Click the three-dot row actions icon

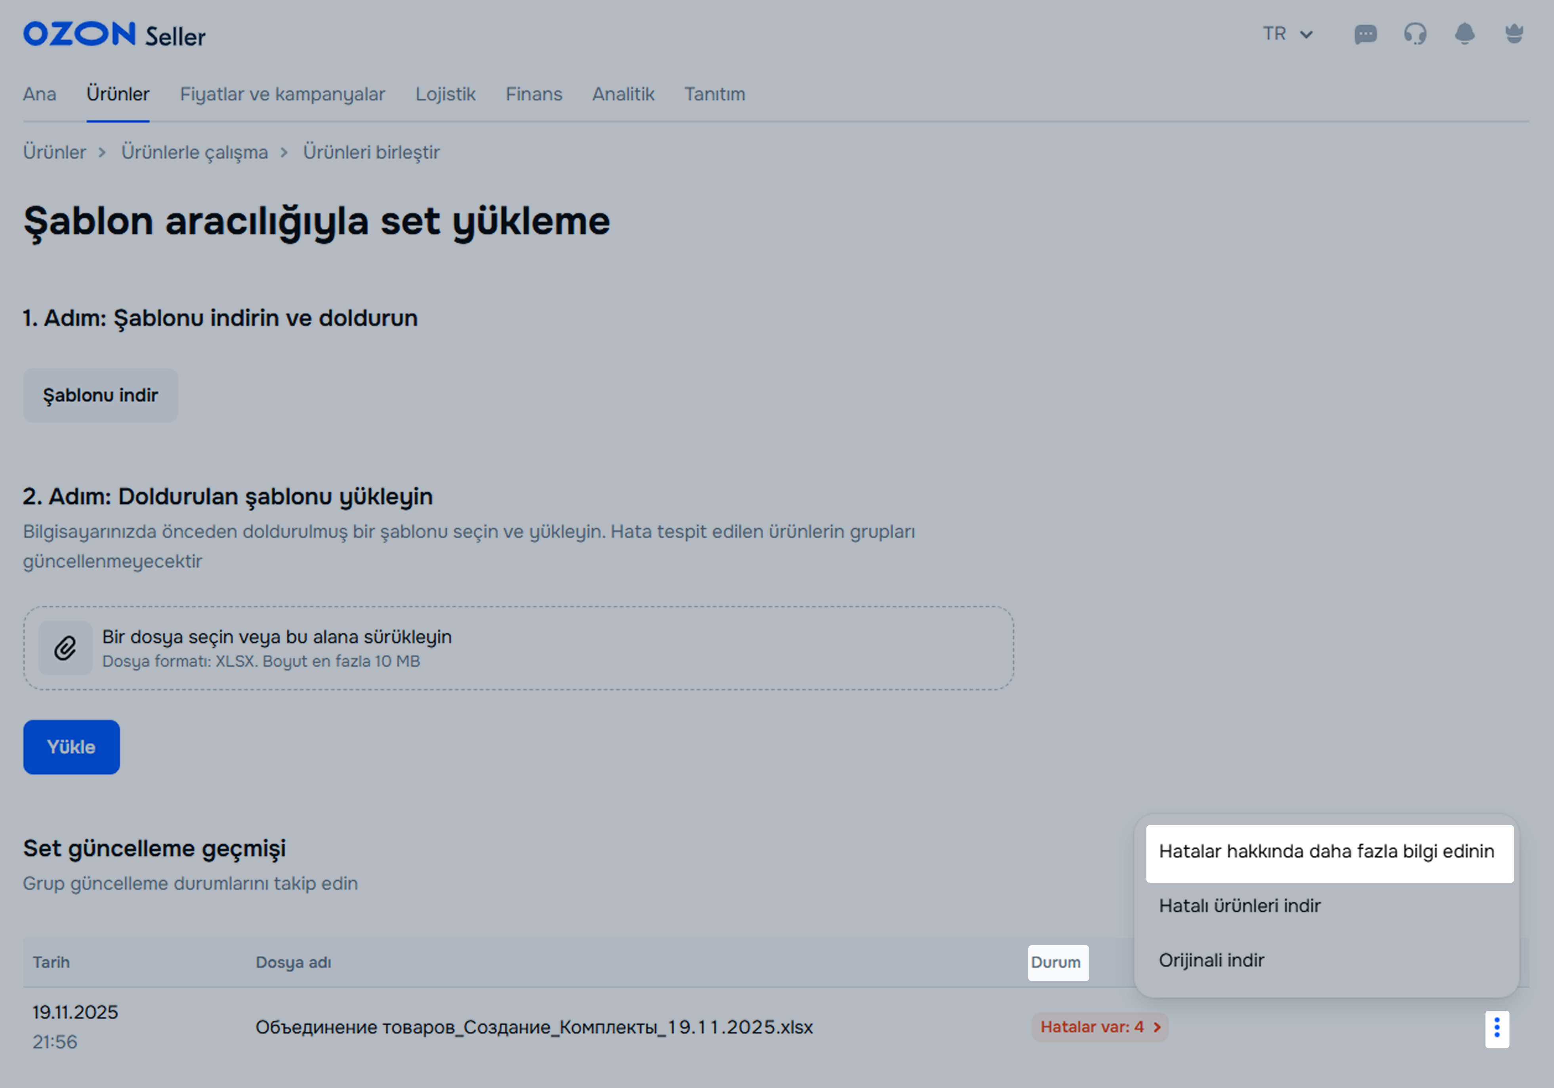tap(1497, 1029)
